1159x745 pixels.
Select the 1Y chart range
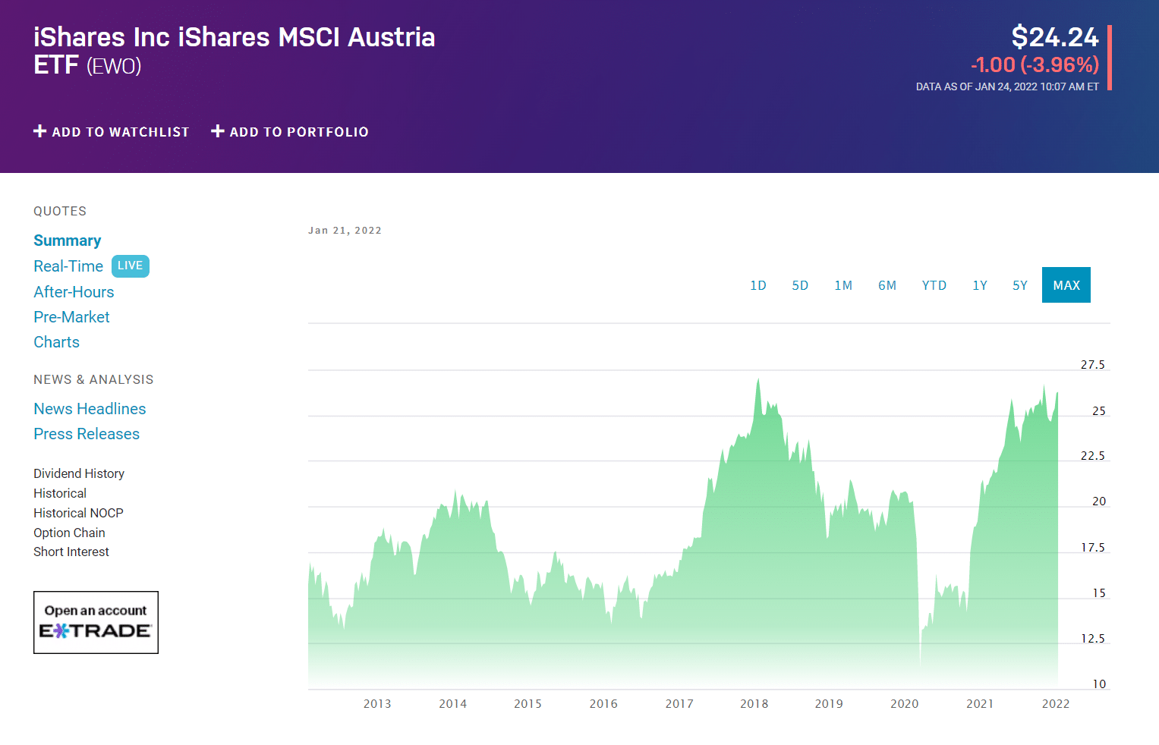tap(980, 285)
